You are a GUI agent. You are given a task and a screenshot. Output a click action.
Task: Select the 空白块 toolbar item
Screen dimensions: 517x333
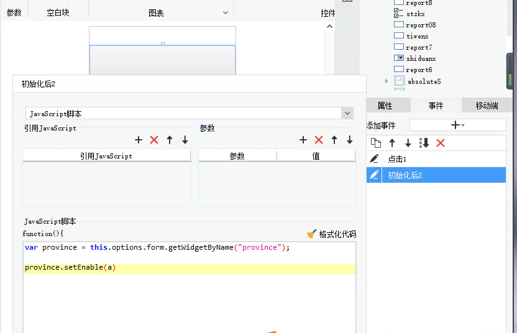coord(58,12)
